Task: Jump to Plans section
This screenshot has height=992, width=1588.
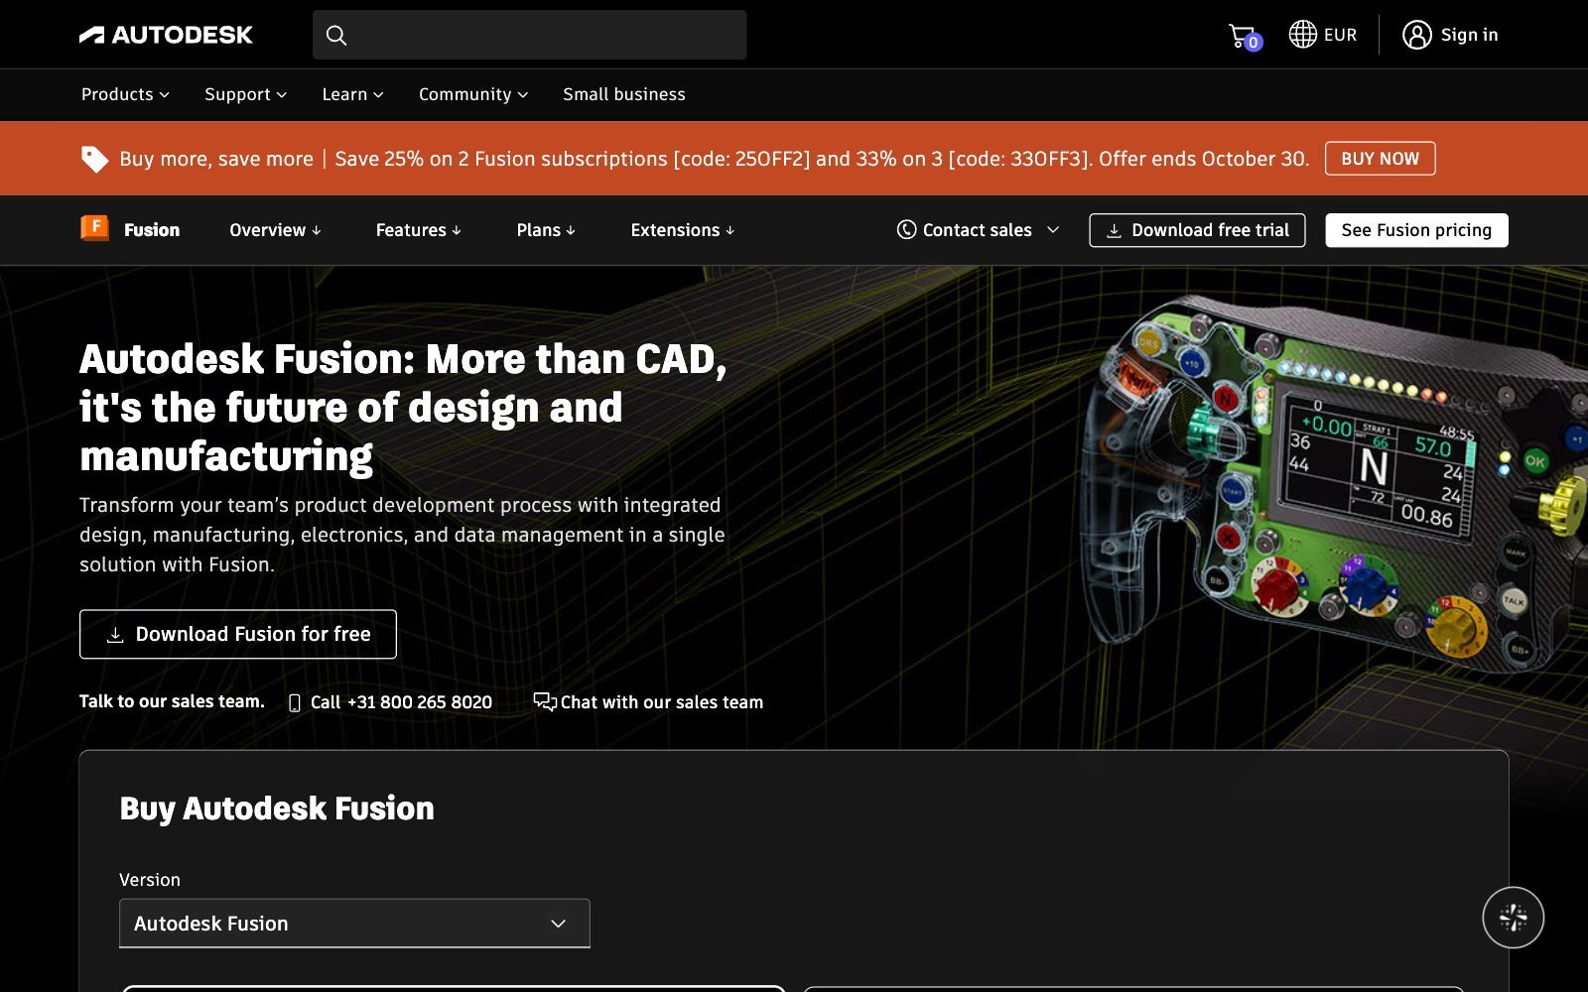Action: point(546,230)
